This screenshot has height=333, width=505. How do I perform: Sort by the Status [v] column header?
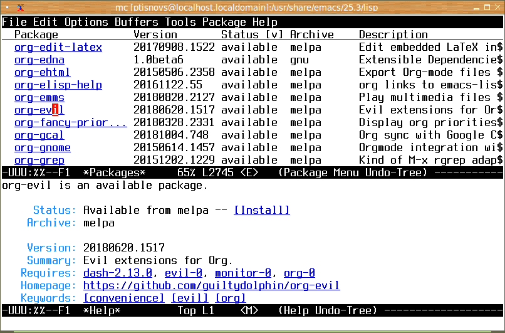point(252,34)
